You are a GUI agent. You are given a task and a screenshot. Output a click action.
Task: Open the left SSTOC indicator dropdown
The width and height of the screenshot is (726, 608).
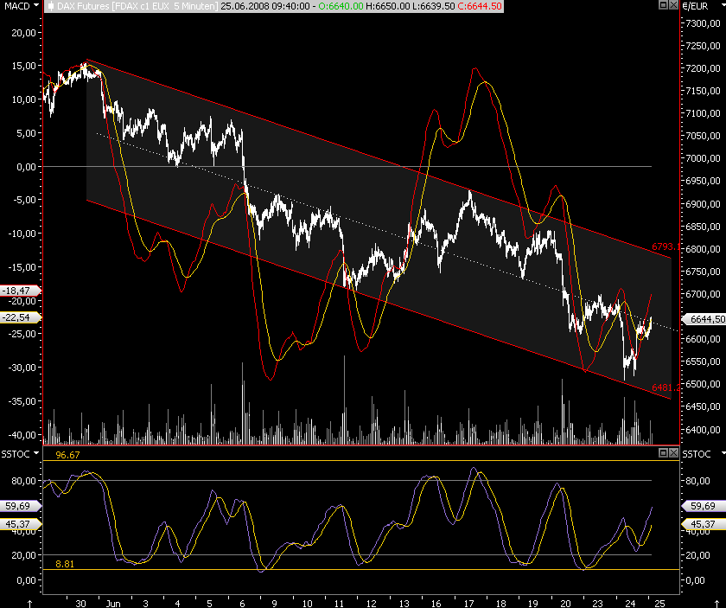click(36, 453)
